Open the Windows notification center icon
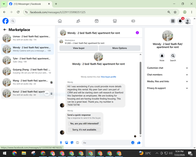Image resolution: width=196 pixels, height=157 pixels. tap(190, 153)
